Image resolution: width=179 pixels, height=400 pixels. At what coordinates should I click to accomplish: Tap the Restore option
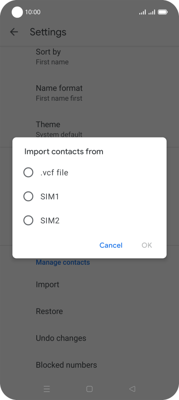tap(89, 311)
